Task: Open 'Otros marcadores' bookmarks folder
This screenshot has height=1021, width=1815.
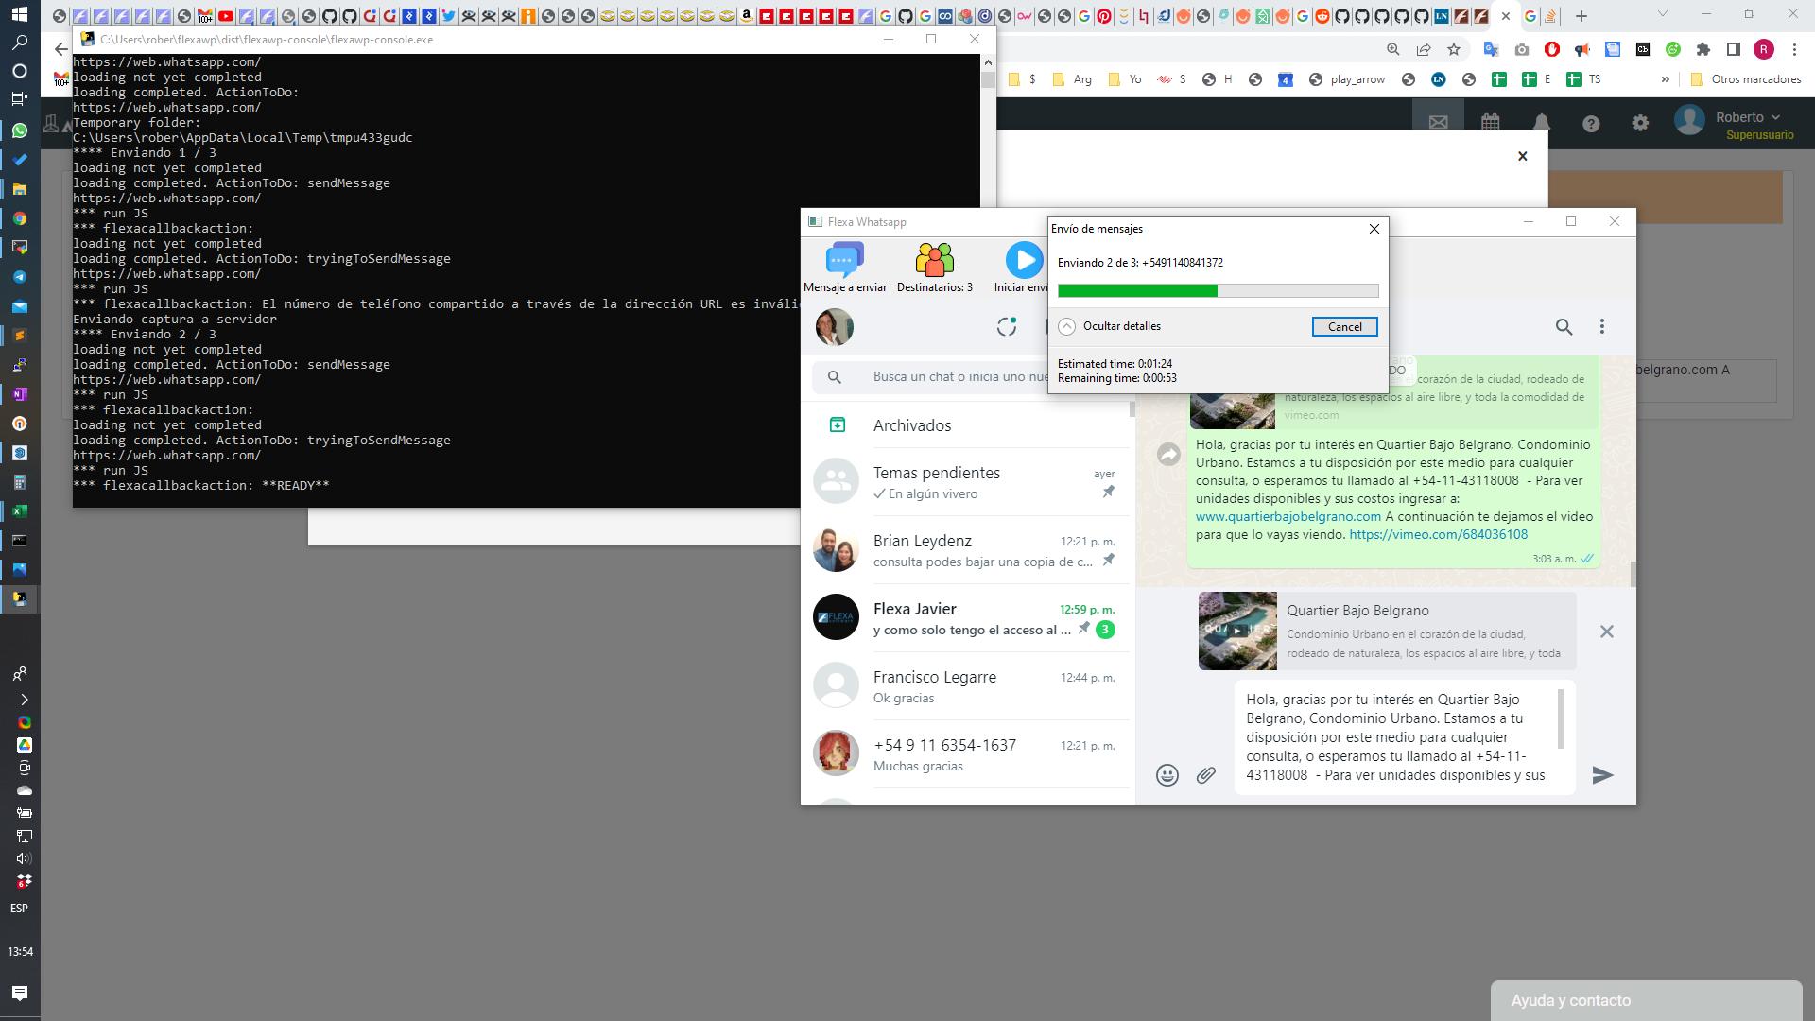Action: tap(1745, 79)
